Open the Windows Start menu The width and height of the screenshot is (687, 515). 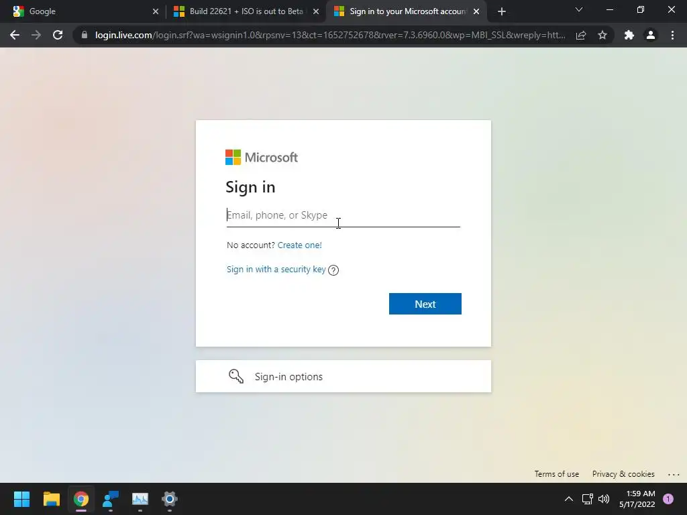coord(21,499)
